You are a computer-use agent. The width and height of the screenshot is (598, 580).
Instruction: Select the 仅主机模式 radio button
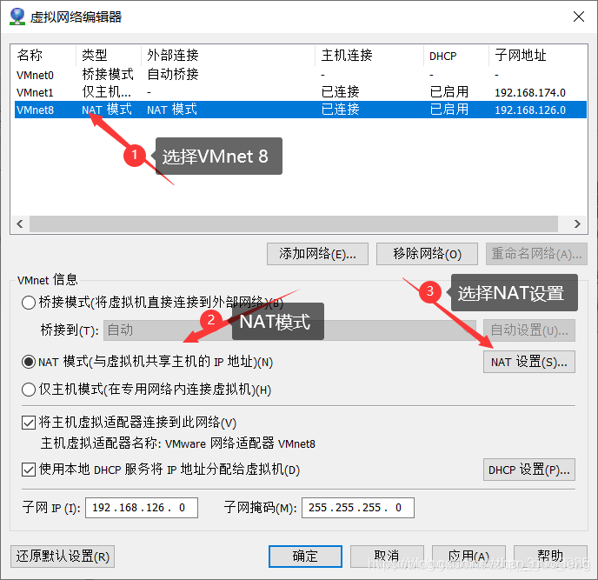(x=29, y=390)
